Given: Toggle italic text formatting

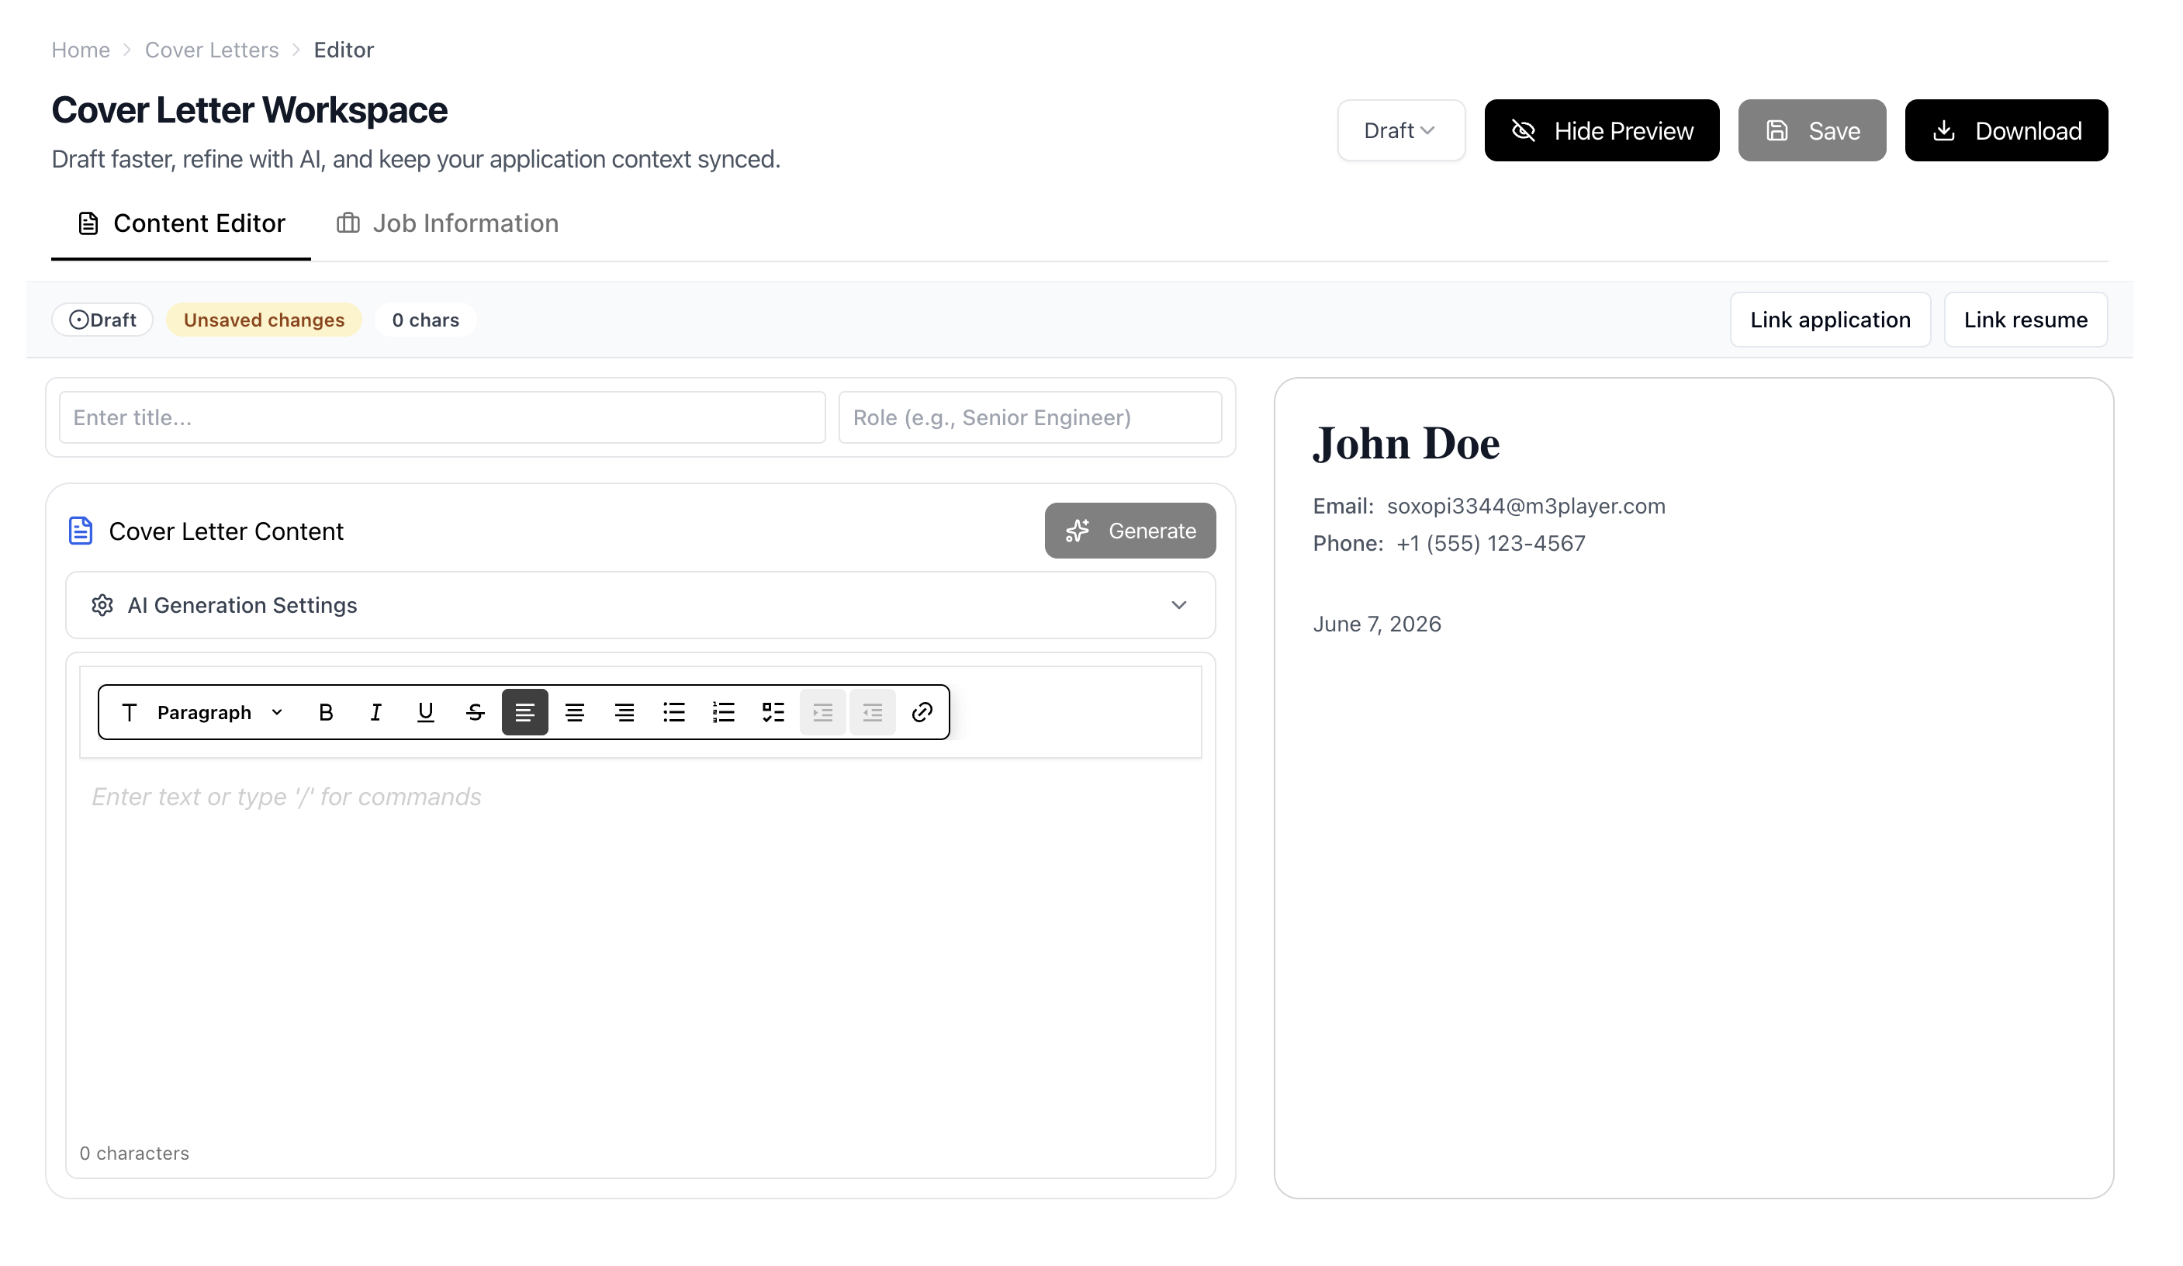Looking at the screenshot, I should [375, 712].
